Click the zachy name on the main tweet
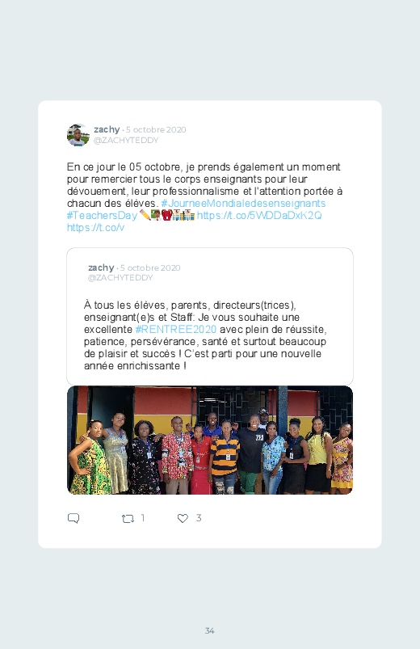Screen dimensions: 420x649 107,129
